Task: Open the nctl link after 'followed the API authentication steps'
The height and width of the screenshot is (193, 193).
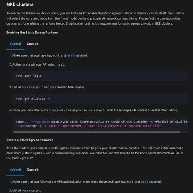Action: pos(144,182)
